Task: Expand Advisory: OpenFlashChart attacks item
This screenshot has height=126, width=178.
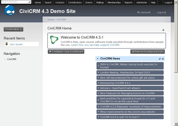Action: (x=130, y=88)
